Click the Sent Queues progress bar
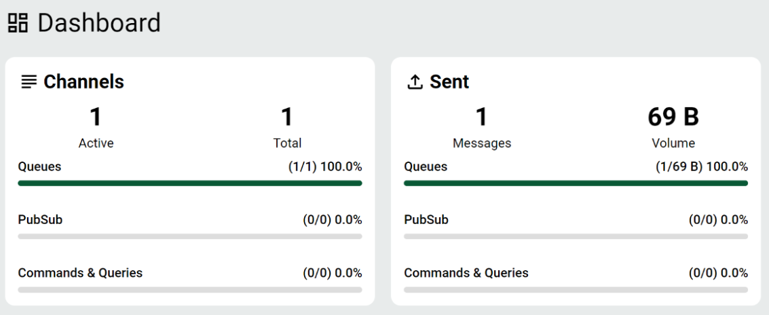The height and width of the screenshot is (315, 769). (576, 183)
